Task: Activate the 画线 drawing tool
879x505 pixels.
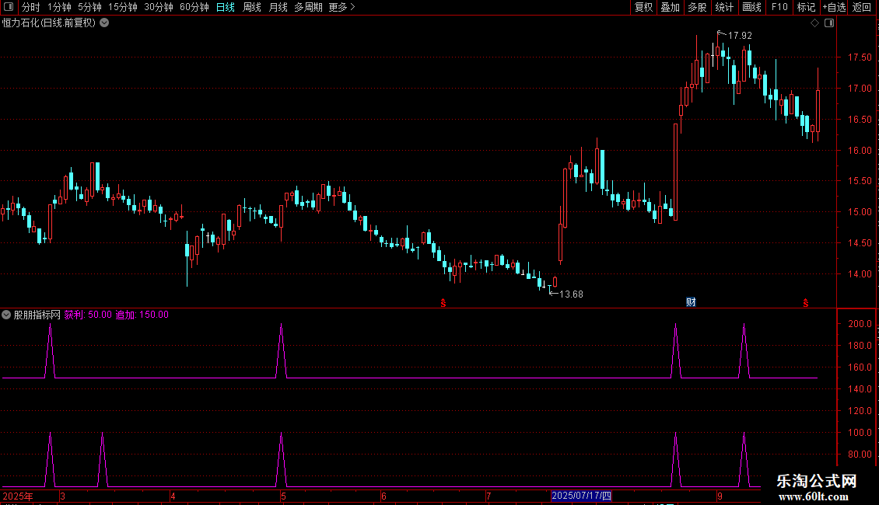Action: click(x=751, y=7)
